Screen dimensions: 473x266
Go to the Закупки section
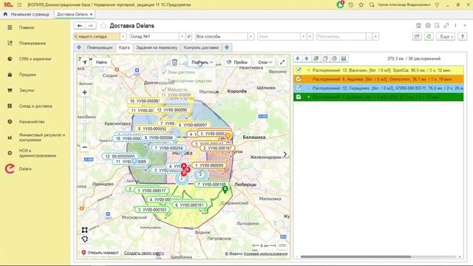tap(27, 90)
